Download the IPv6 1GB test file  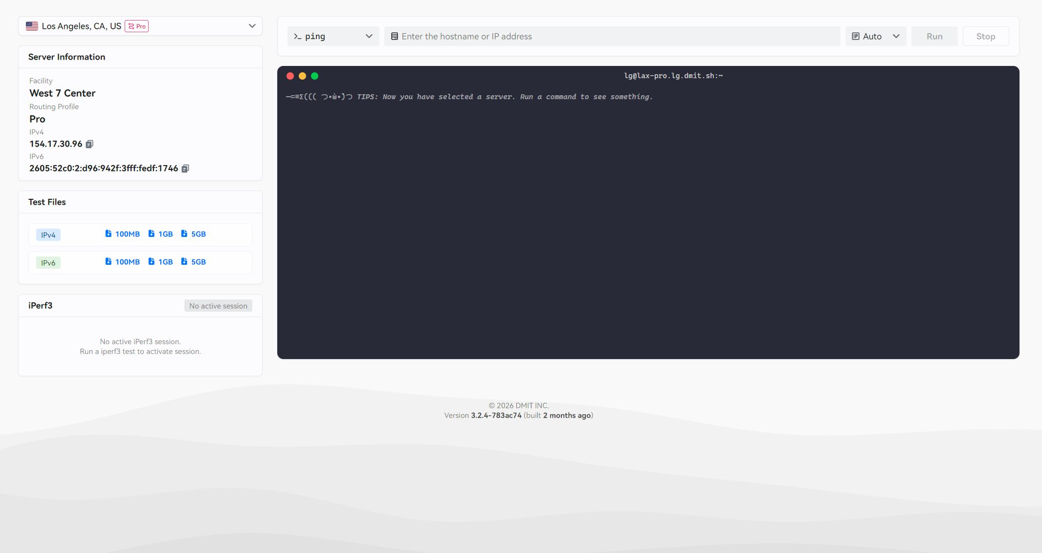coord(160,262)
